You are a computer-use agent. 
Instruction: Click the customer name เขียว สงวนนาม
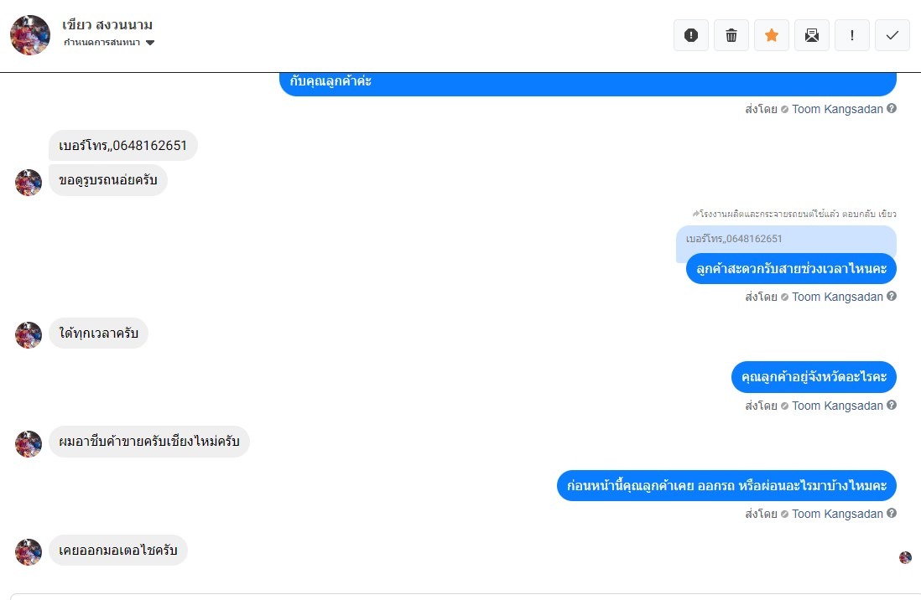(x=107, y=24)
